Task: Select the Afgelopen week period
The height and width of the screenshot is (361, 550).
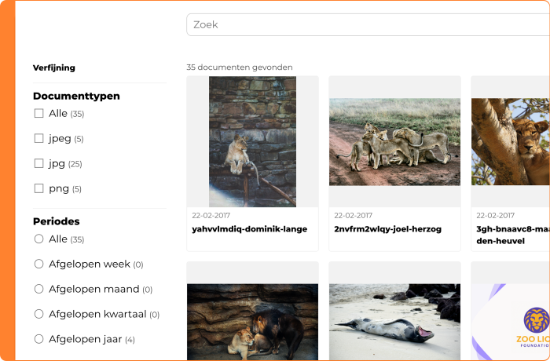Action: pos(39,264)
